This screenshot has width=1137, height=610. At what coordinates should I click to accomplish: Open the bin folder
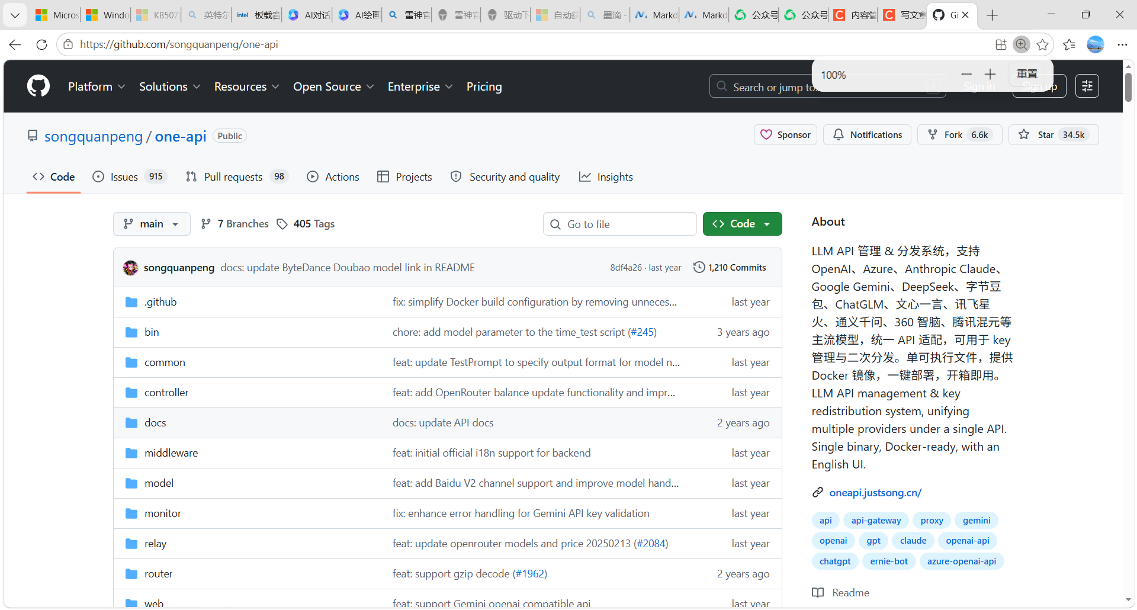pos(152,332)
